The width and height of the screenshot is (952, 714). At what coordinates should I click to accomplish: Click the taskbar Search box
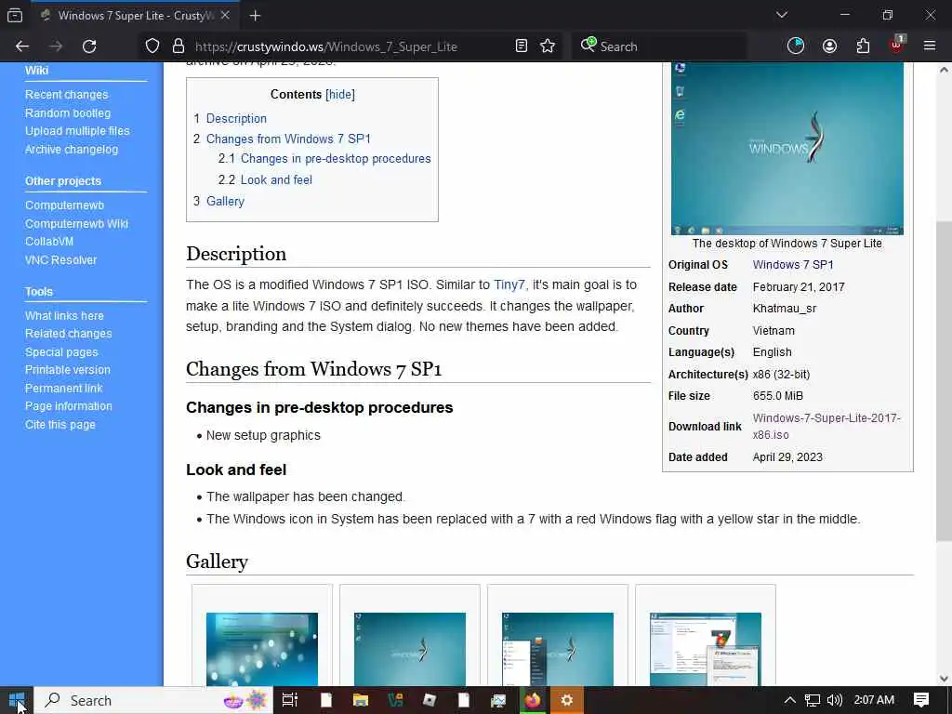pyautogui.click(x=153, y=701)
